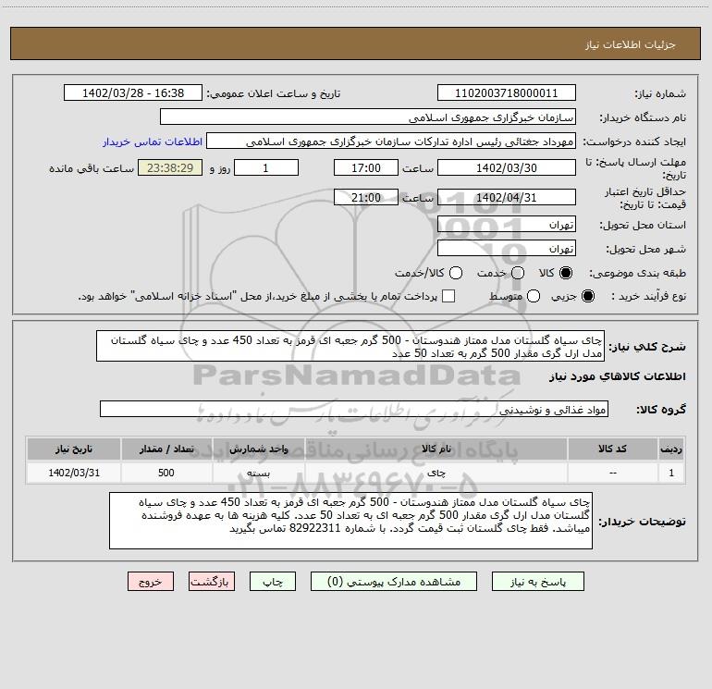Click the item name cell چای

(x=436, y=473)
